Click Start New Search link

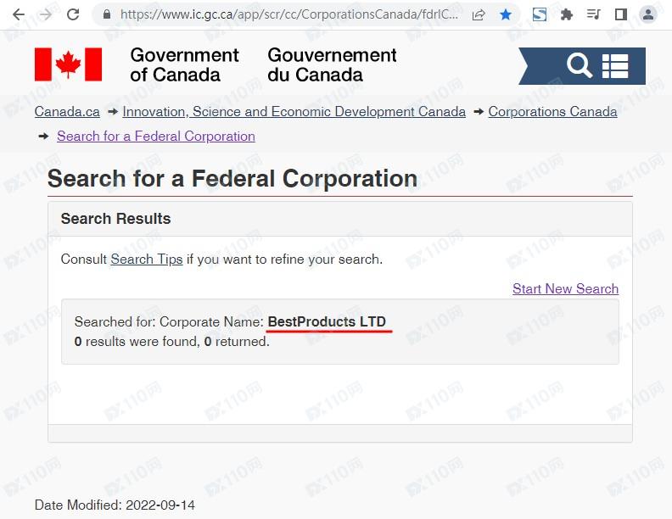click(x=565, y=289)
